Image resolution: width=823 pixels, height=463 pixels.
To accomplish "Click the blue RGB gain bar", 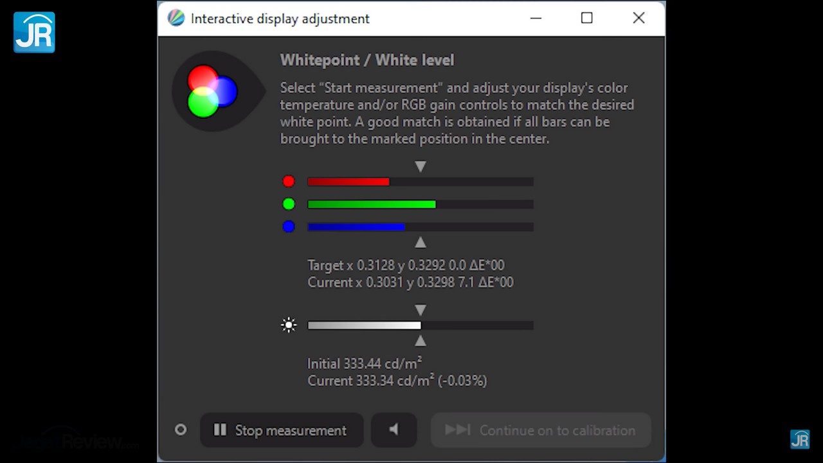I will (x=420, y=227).
